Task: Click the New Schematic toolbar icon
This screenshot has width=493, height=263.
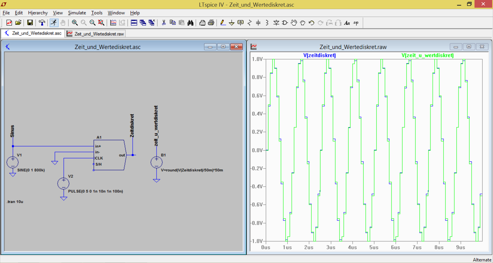Action: point(9,23)
